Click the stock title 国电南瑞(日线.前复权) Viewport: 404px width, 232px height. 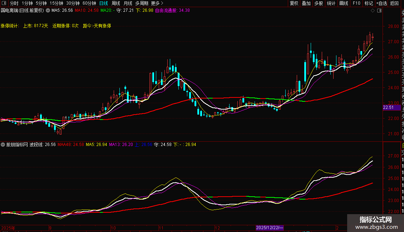23,11
